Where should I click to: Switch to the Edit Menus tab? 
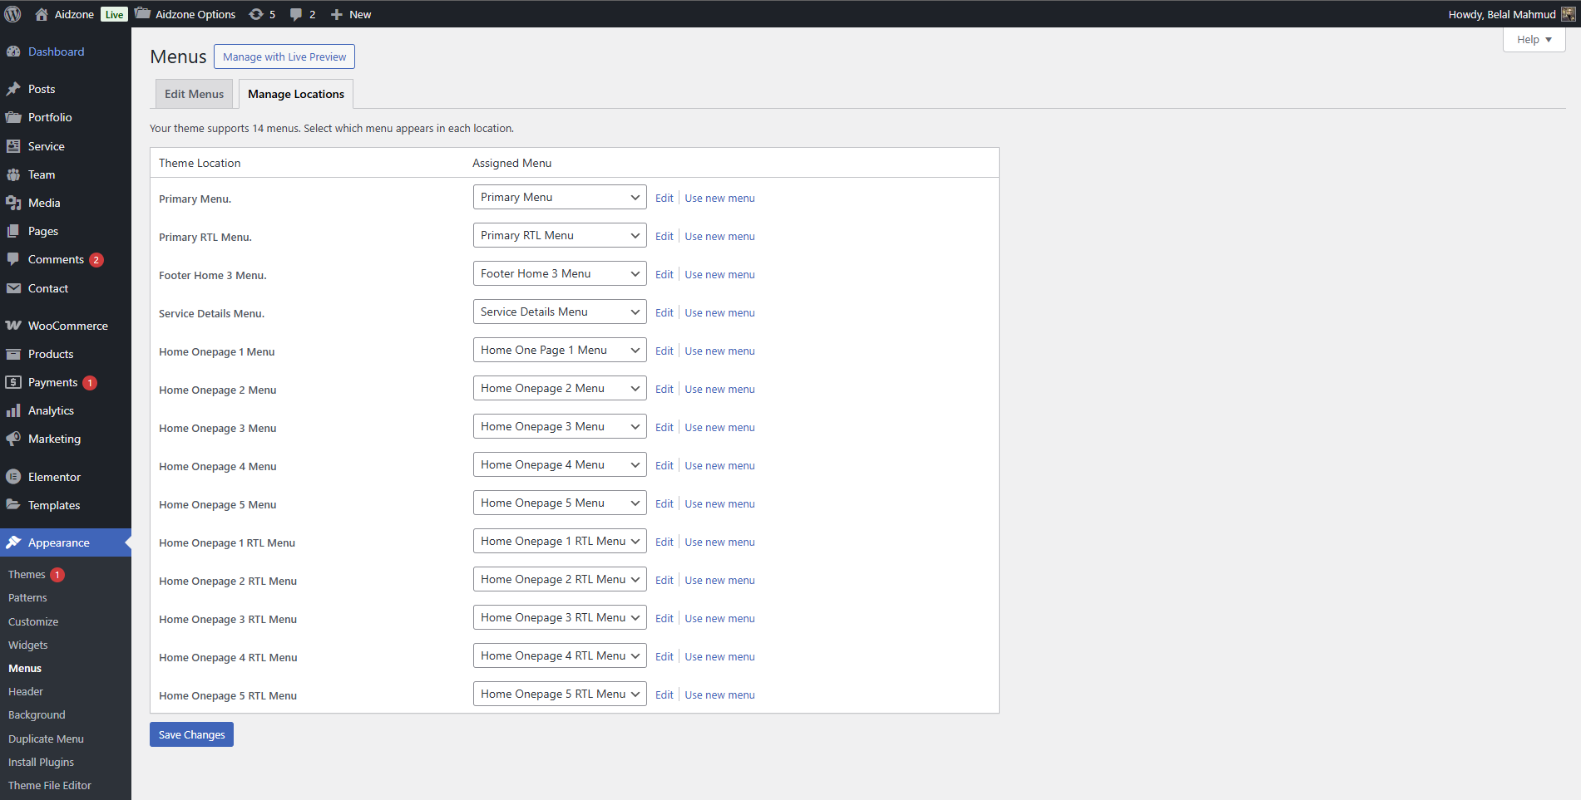tap(194, 94)
